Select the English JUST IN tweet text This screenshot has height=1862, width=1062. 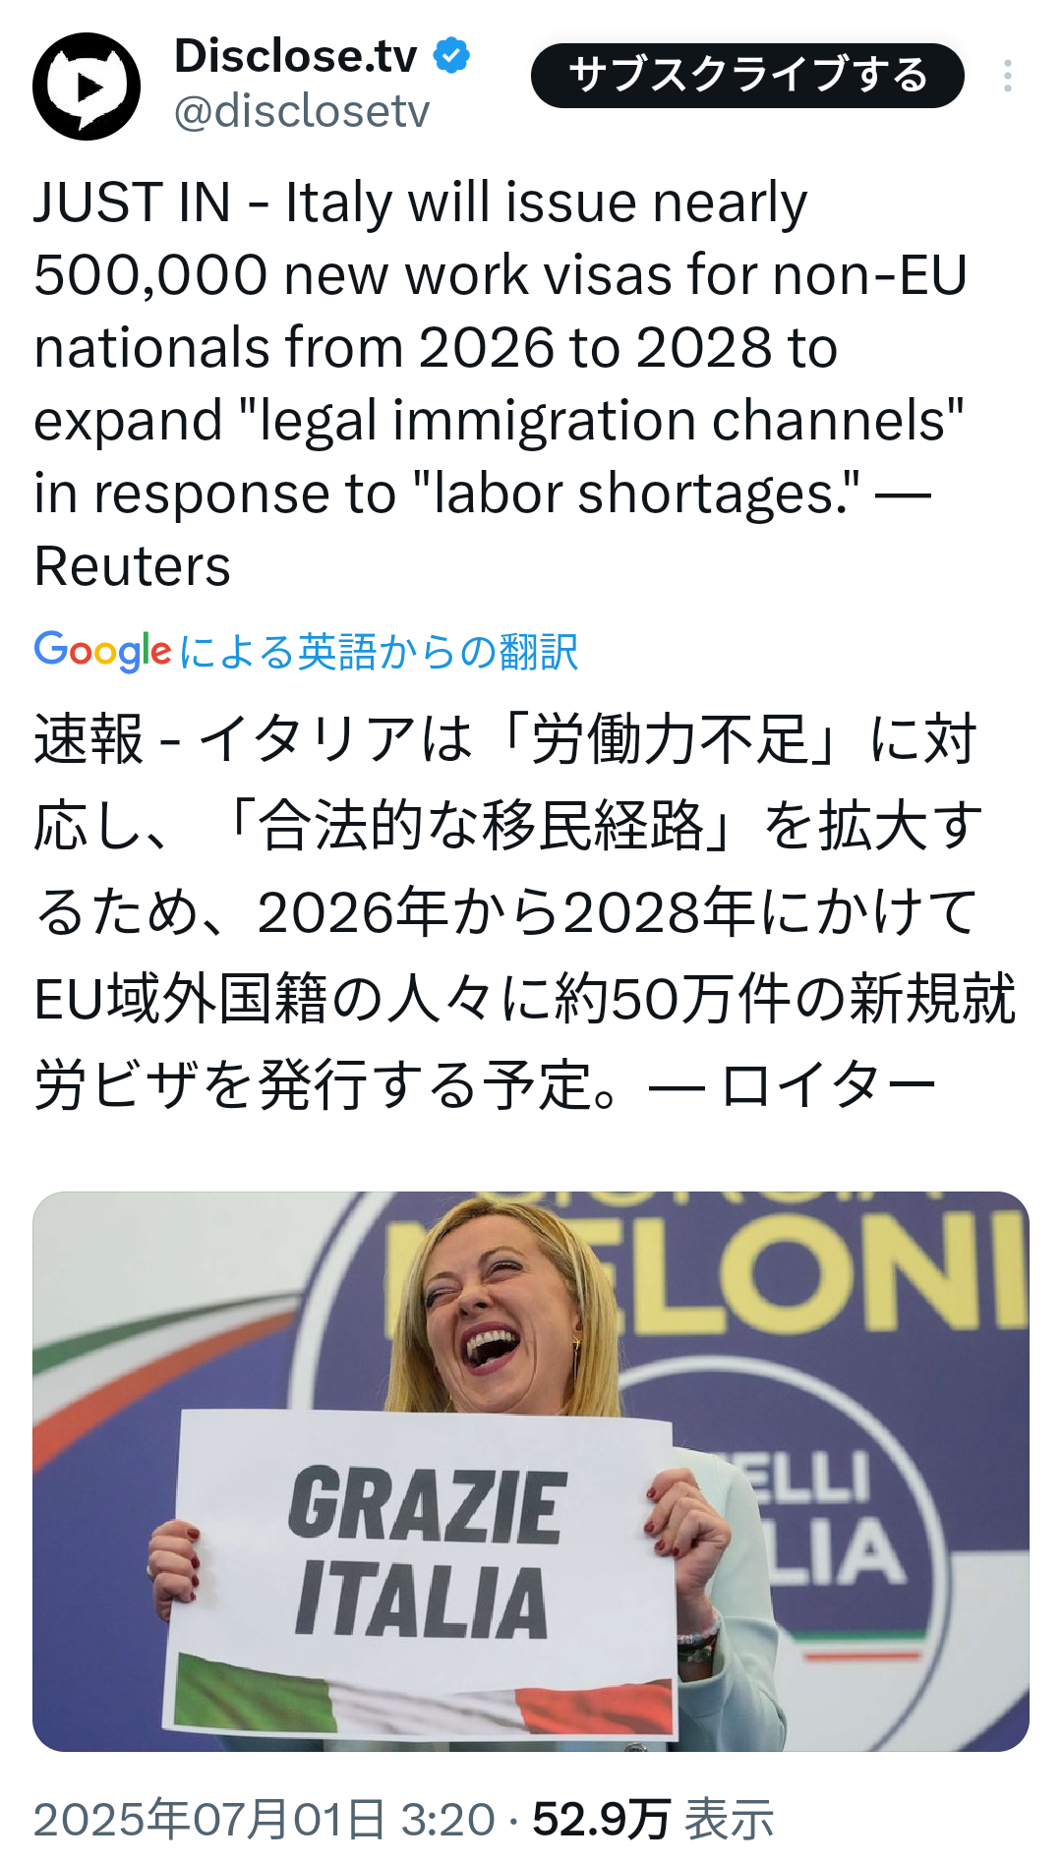(501, 383)
